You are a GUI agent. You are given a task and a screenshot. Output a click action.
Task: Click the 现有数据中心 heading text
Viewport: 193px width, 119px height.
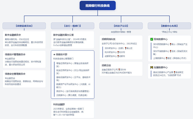(161, 39)
